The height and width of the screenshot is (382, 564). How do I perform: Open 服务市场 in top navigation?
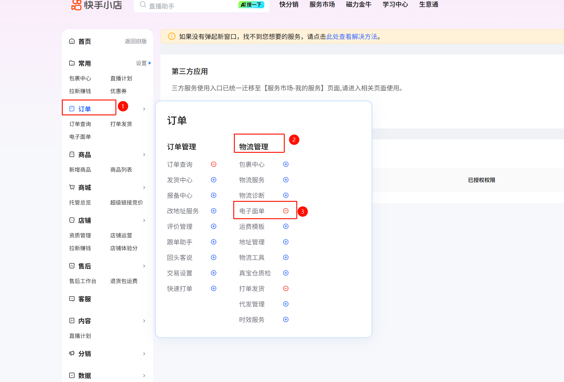pos(322,5)
